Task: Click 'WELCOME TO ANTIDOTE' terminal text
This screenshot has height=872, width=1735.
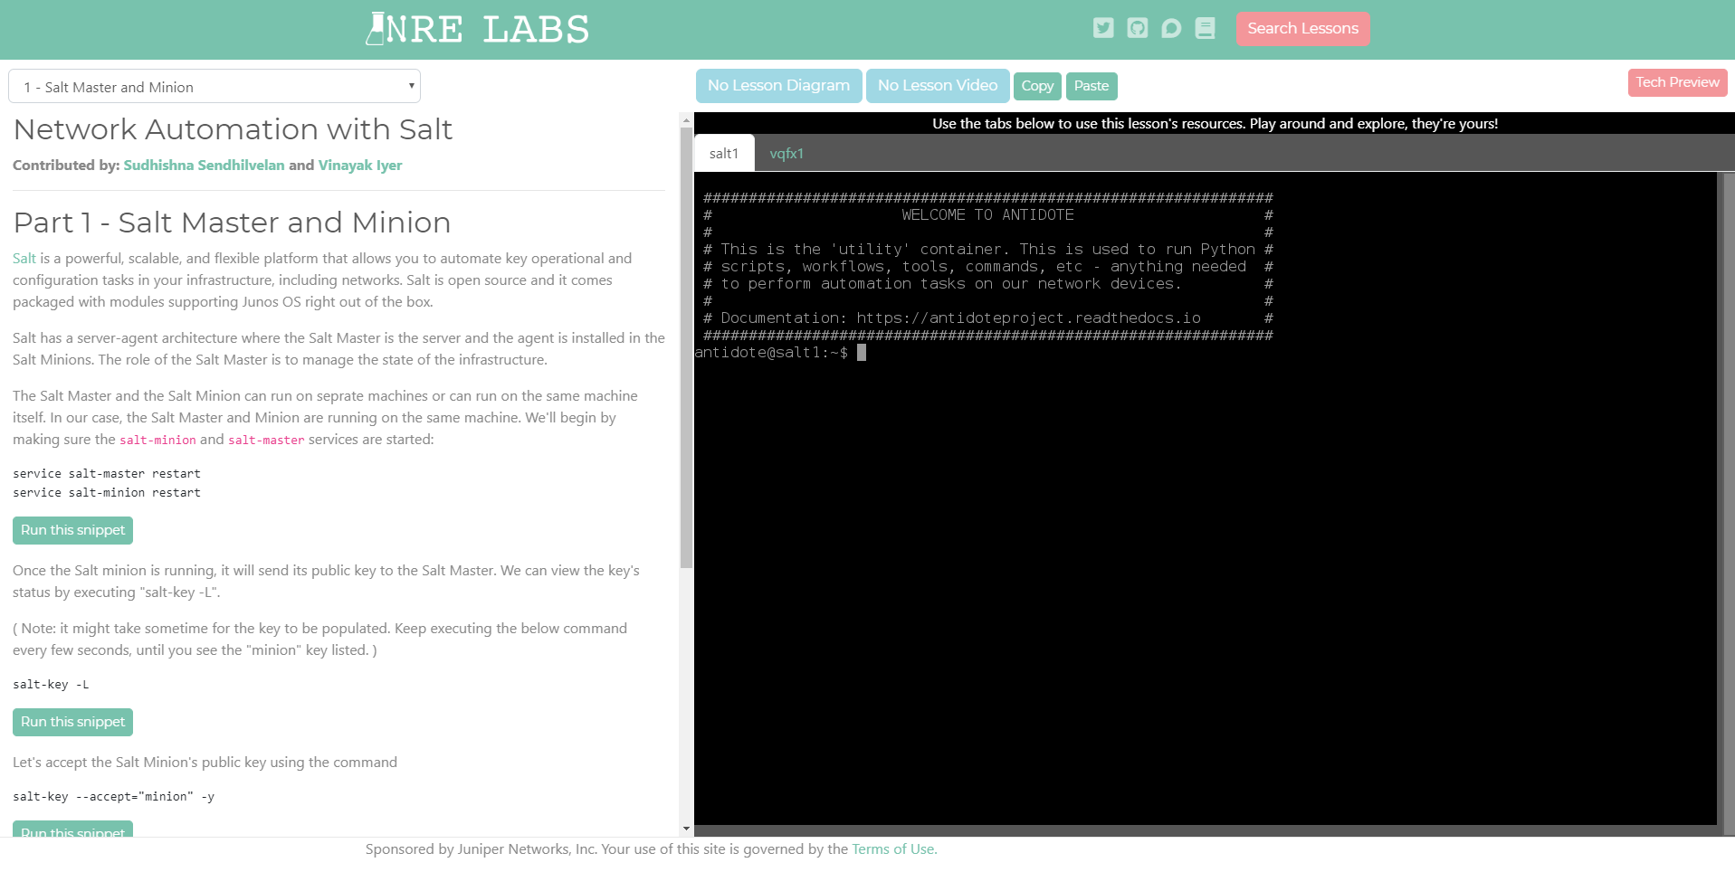Action: pyautogui.click(x=987, y=215)
